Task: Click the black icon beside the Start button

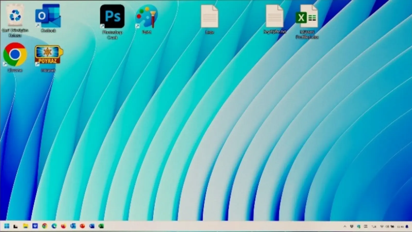Action: 16,226
